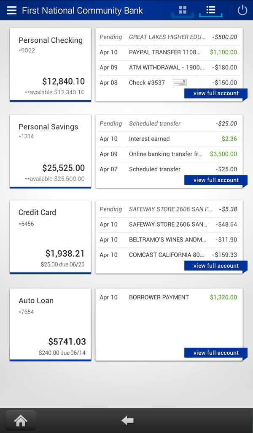Select the Credit Card *5456 card
The width and height of the screenshot is (253, 433).
[x=50, y=237]
